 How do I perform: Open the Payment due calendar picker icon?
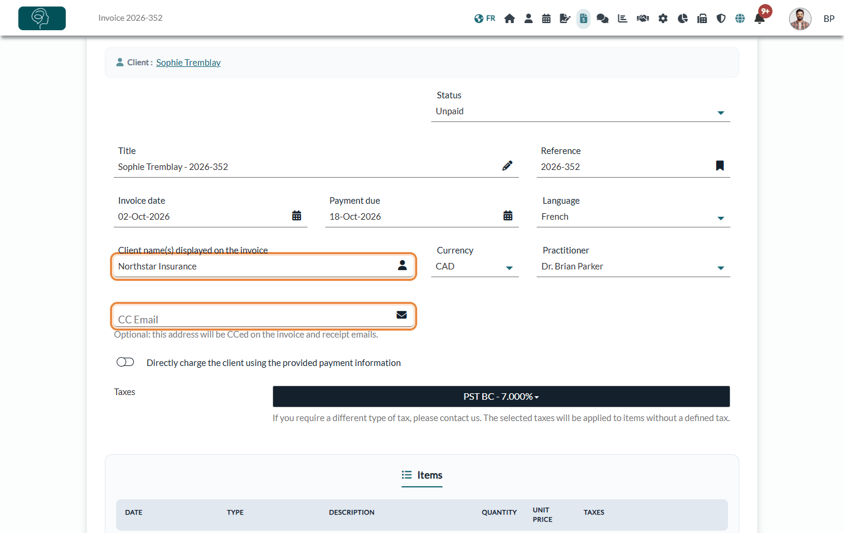(x=508, y=216)
